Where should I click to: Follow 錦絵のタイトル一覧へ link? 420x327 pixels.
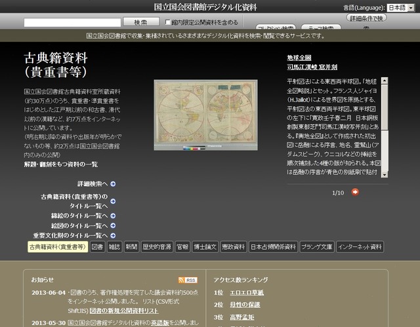coord(79,216)
